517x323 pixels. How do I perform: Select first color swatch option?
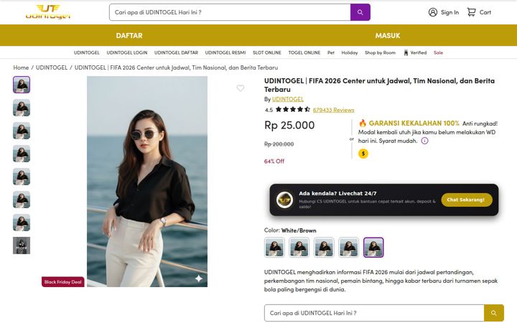coord(274,247)
